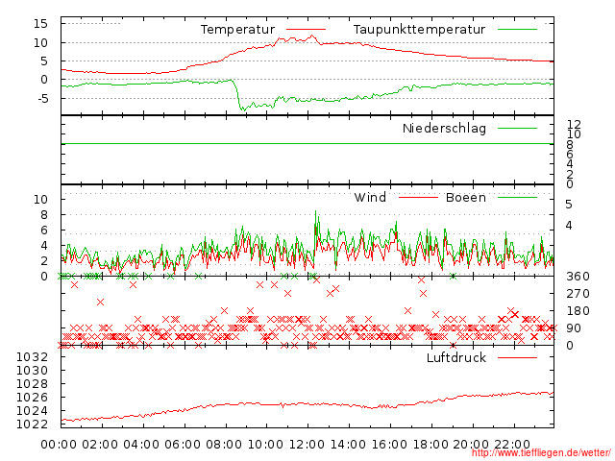
Task: Click the Temperatur legend label
Action: click(x=237, y=30)
